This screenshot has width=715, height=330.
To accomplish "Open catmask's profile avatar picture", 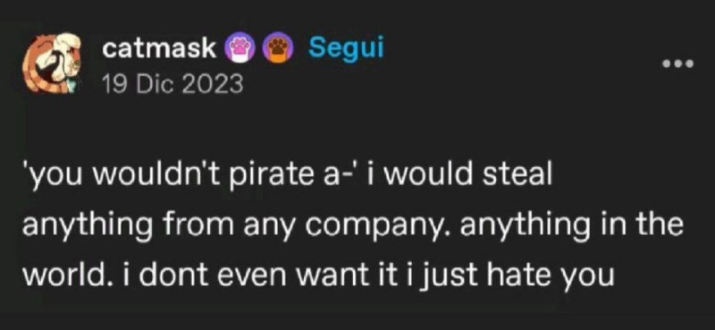I will click(x=52, y=63).
